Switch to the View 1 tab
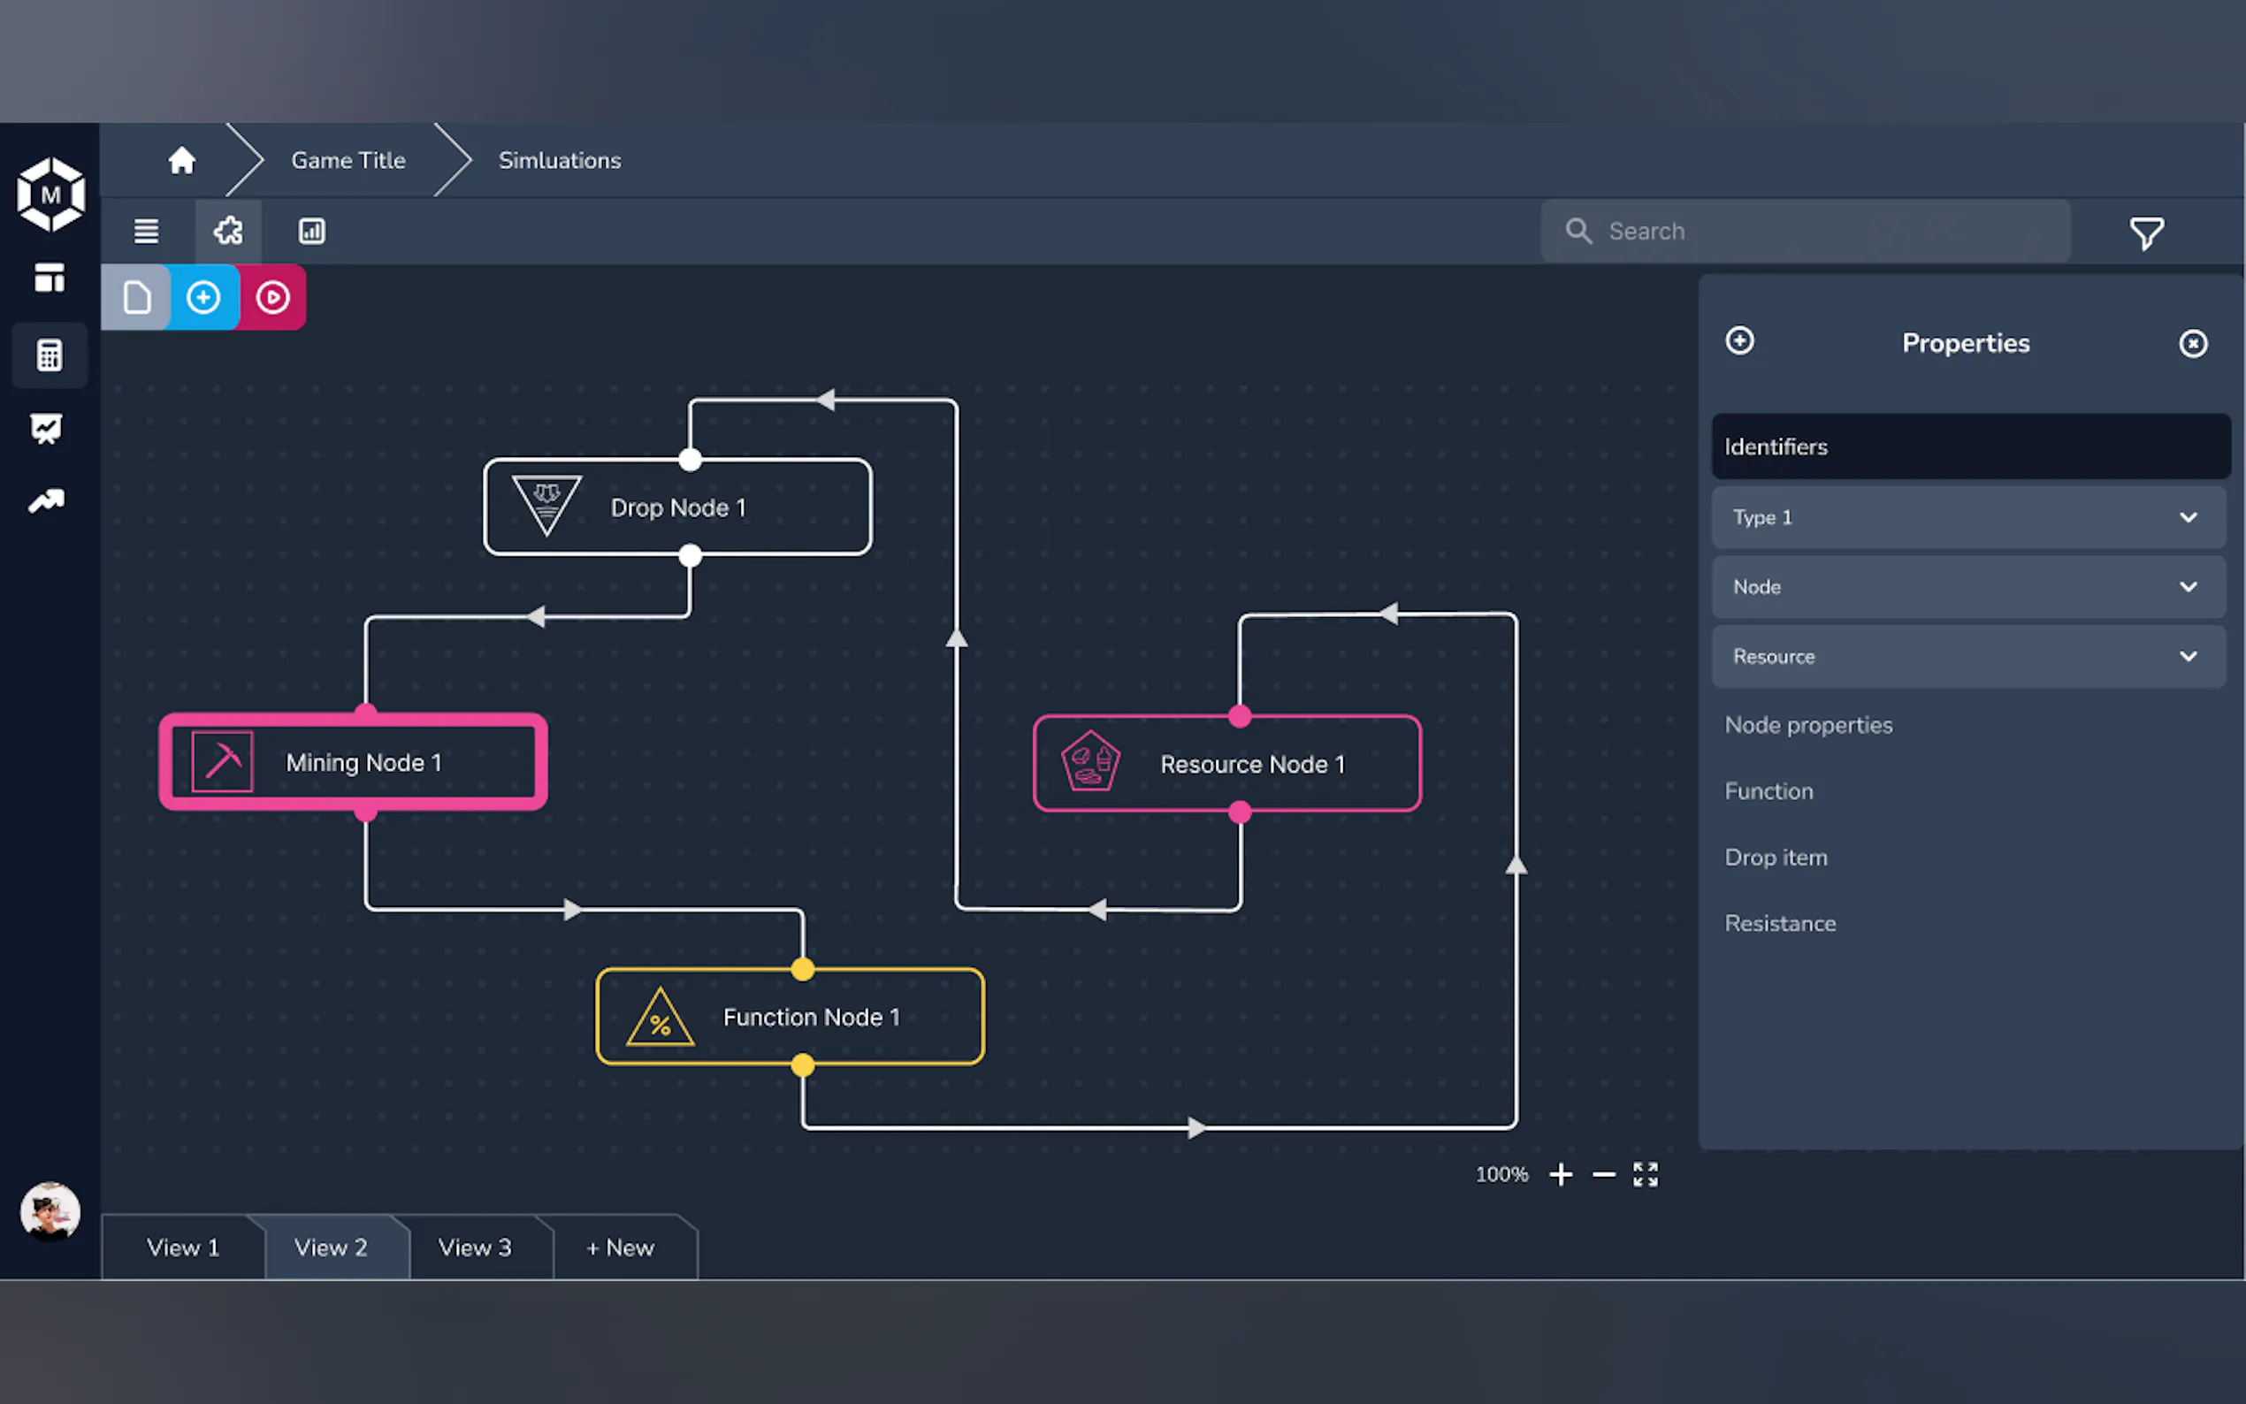2246x1404 pixels. (183, 1248)
